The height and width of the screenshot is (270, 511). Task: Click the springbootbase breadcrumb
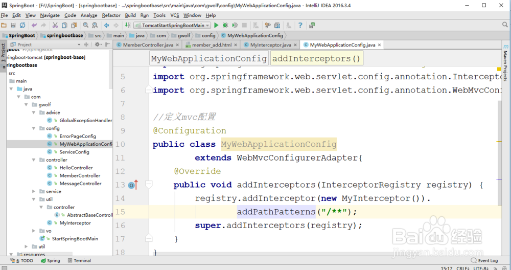click(x=62, y=36)
